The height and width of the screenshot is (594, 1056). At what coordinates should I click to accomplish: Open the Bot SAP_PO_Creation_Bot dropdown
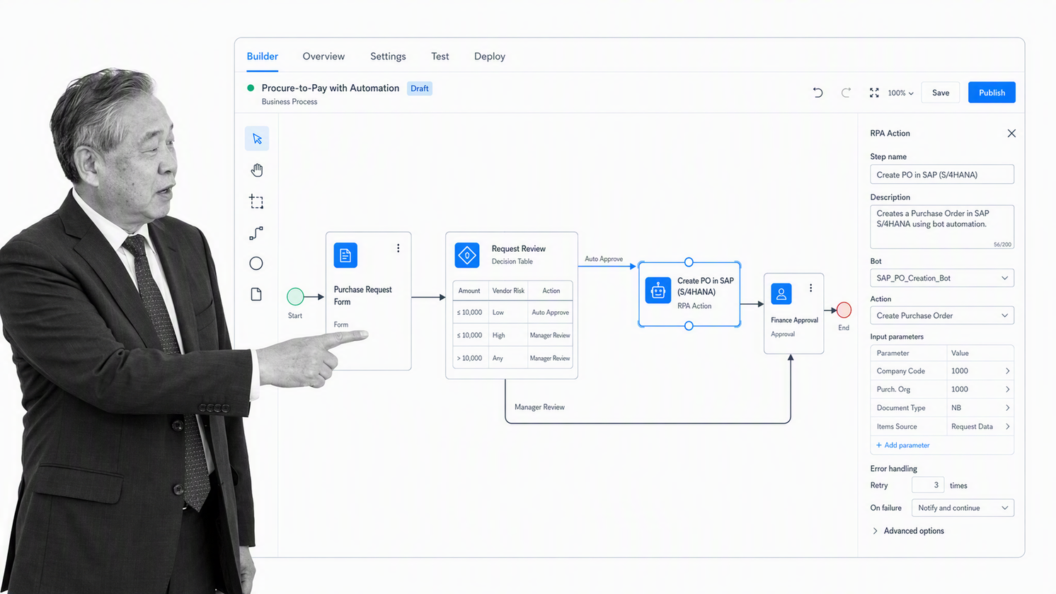pos(942,278)
